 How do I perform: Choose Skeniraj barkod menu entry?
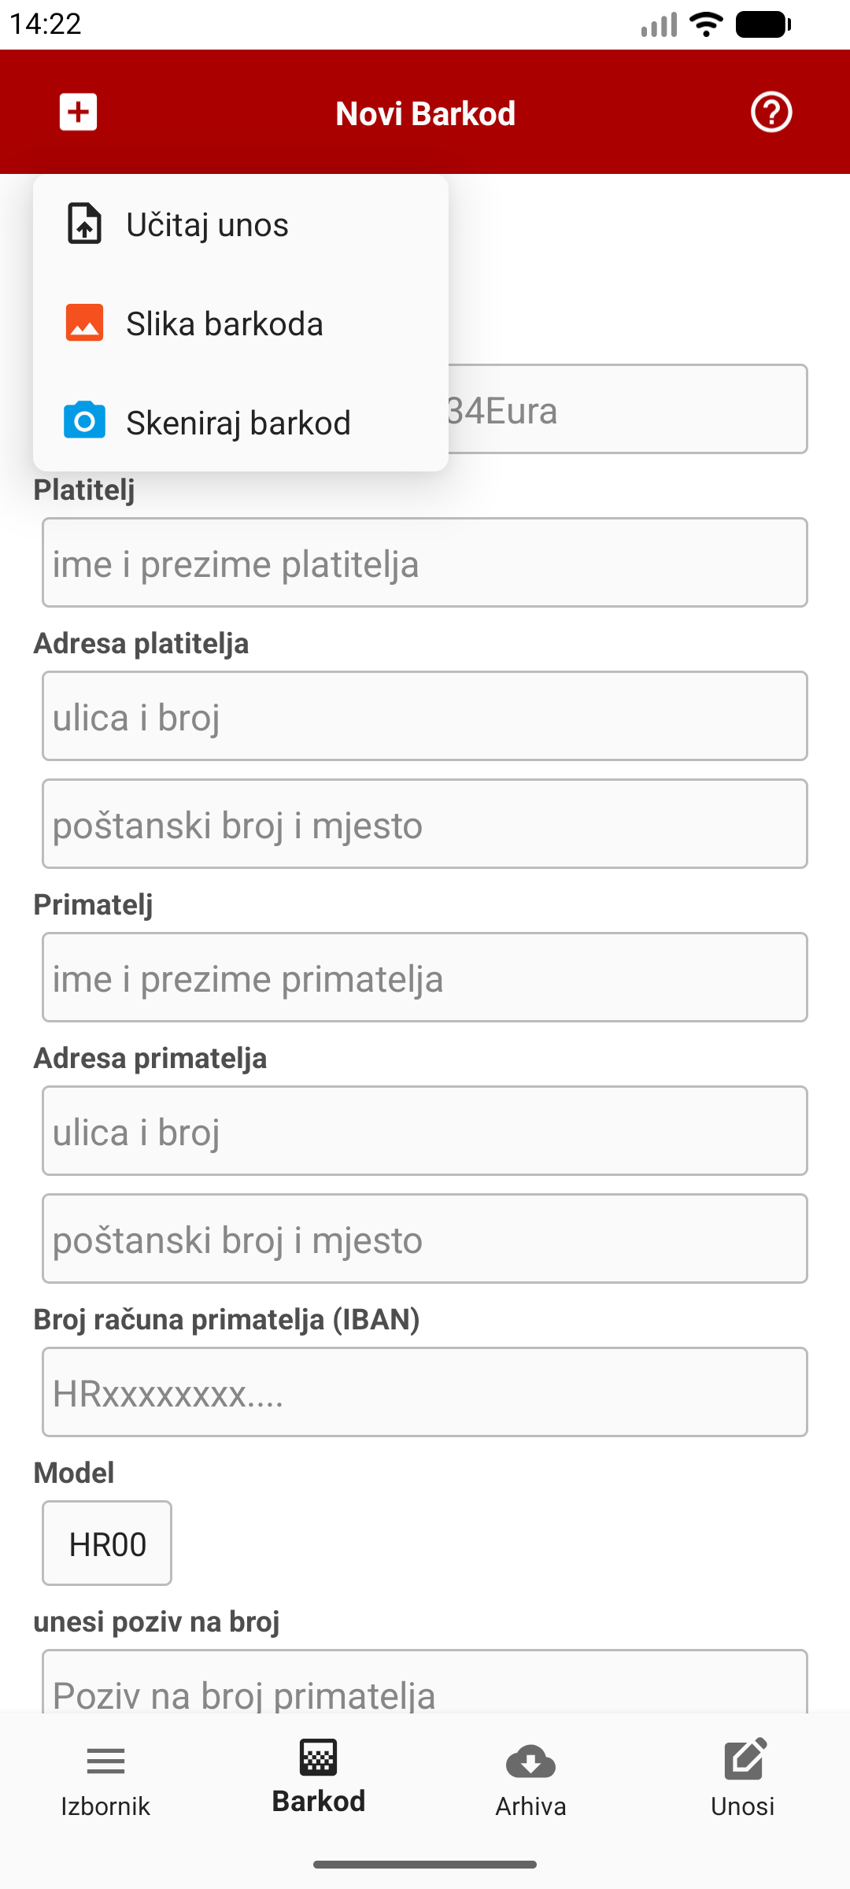[x=238, y=423]
